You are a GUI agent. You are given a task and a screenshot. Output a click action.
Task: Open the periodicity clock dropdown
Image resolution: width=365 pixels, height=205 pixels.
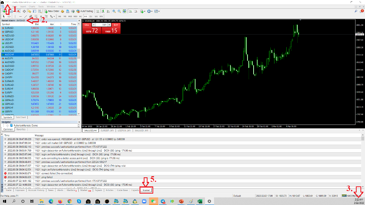[150, 11]
